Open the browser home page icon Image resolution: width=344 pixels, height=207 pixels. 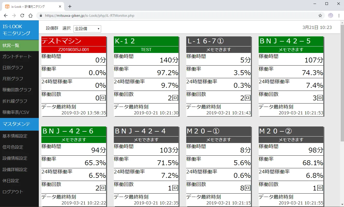point(31,15)
